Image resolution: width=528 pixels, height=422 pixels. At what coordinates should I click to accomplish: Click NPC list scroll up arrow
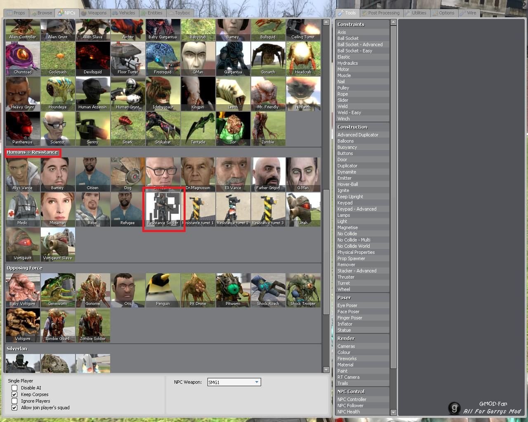[x=326, y=22]
